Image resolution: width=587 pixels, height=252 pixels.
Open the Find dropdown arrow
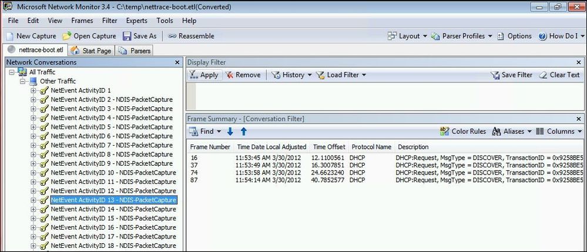(x=219, y=132)
